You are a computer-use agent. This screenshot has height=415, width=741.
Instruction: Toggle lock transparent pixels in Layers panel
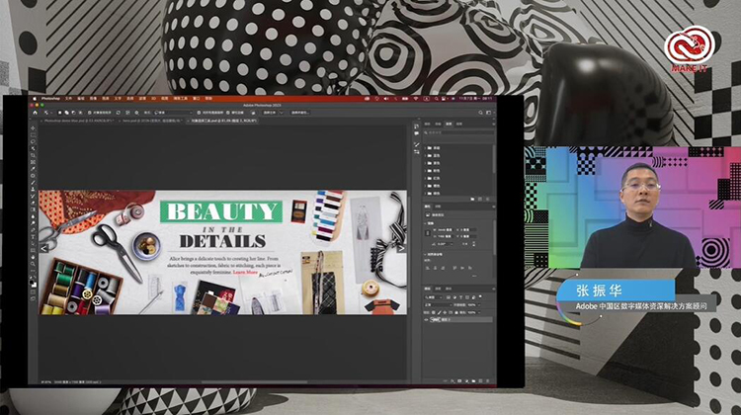coord(434,313)
